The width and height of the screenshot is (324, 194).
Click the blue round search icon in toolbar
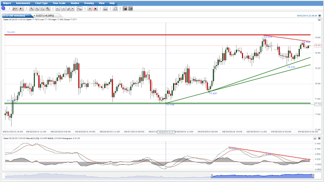pos(3,8)
